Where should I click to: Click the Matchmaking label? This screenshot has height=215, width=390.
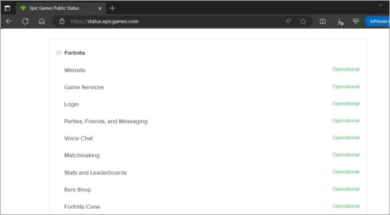(x=82, y=155)
